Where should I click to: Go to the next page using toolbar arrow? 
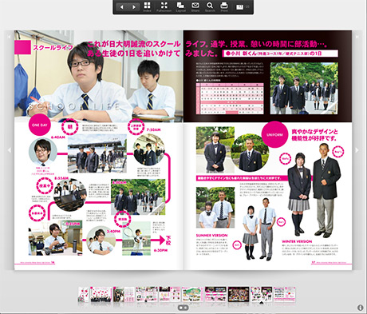coord(134,7)
